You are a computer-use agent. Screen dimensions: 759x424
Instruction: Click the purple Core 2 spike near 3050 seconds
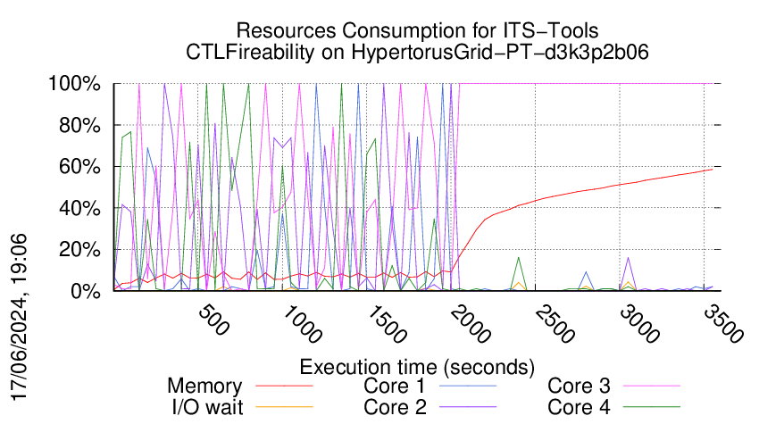[x=629, y=259]
